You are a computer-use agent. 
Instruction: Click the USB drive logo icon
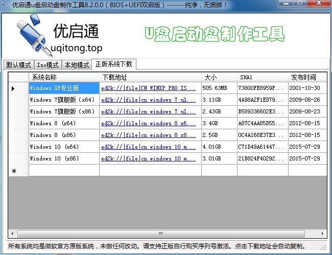[x=28, y=37]
